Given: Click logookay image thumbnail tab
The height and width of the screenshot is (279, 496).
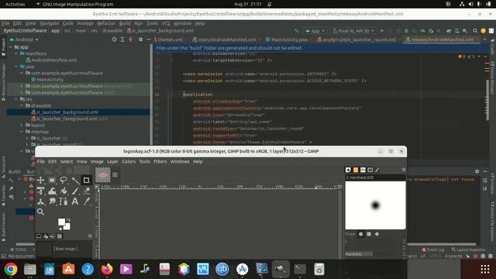Looking at the screenshot, I should point(103,175).
